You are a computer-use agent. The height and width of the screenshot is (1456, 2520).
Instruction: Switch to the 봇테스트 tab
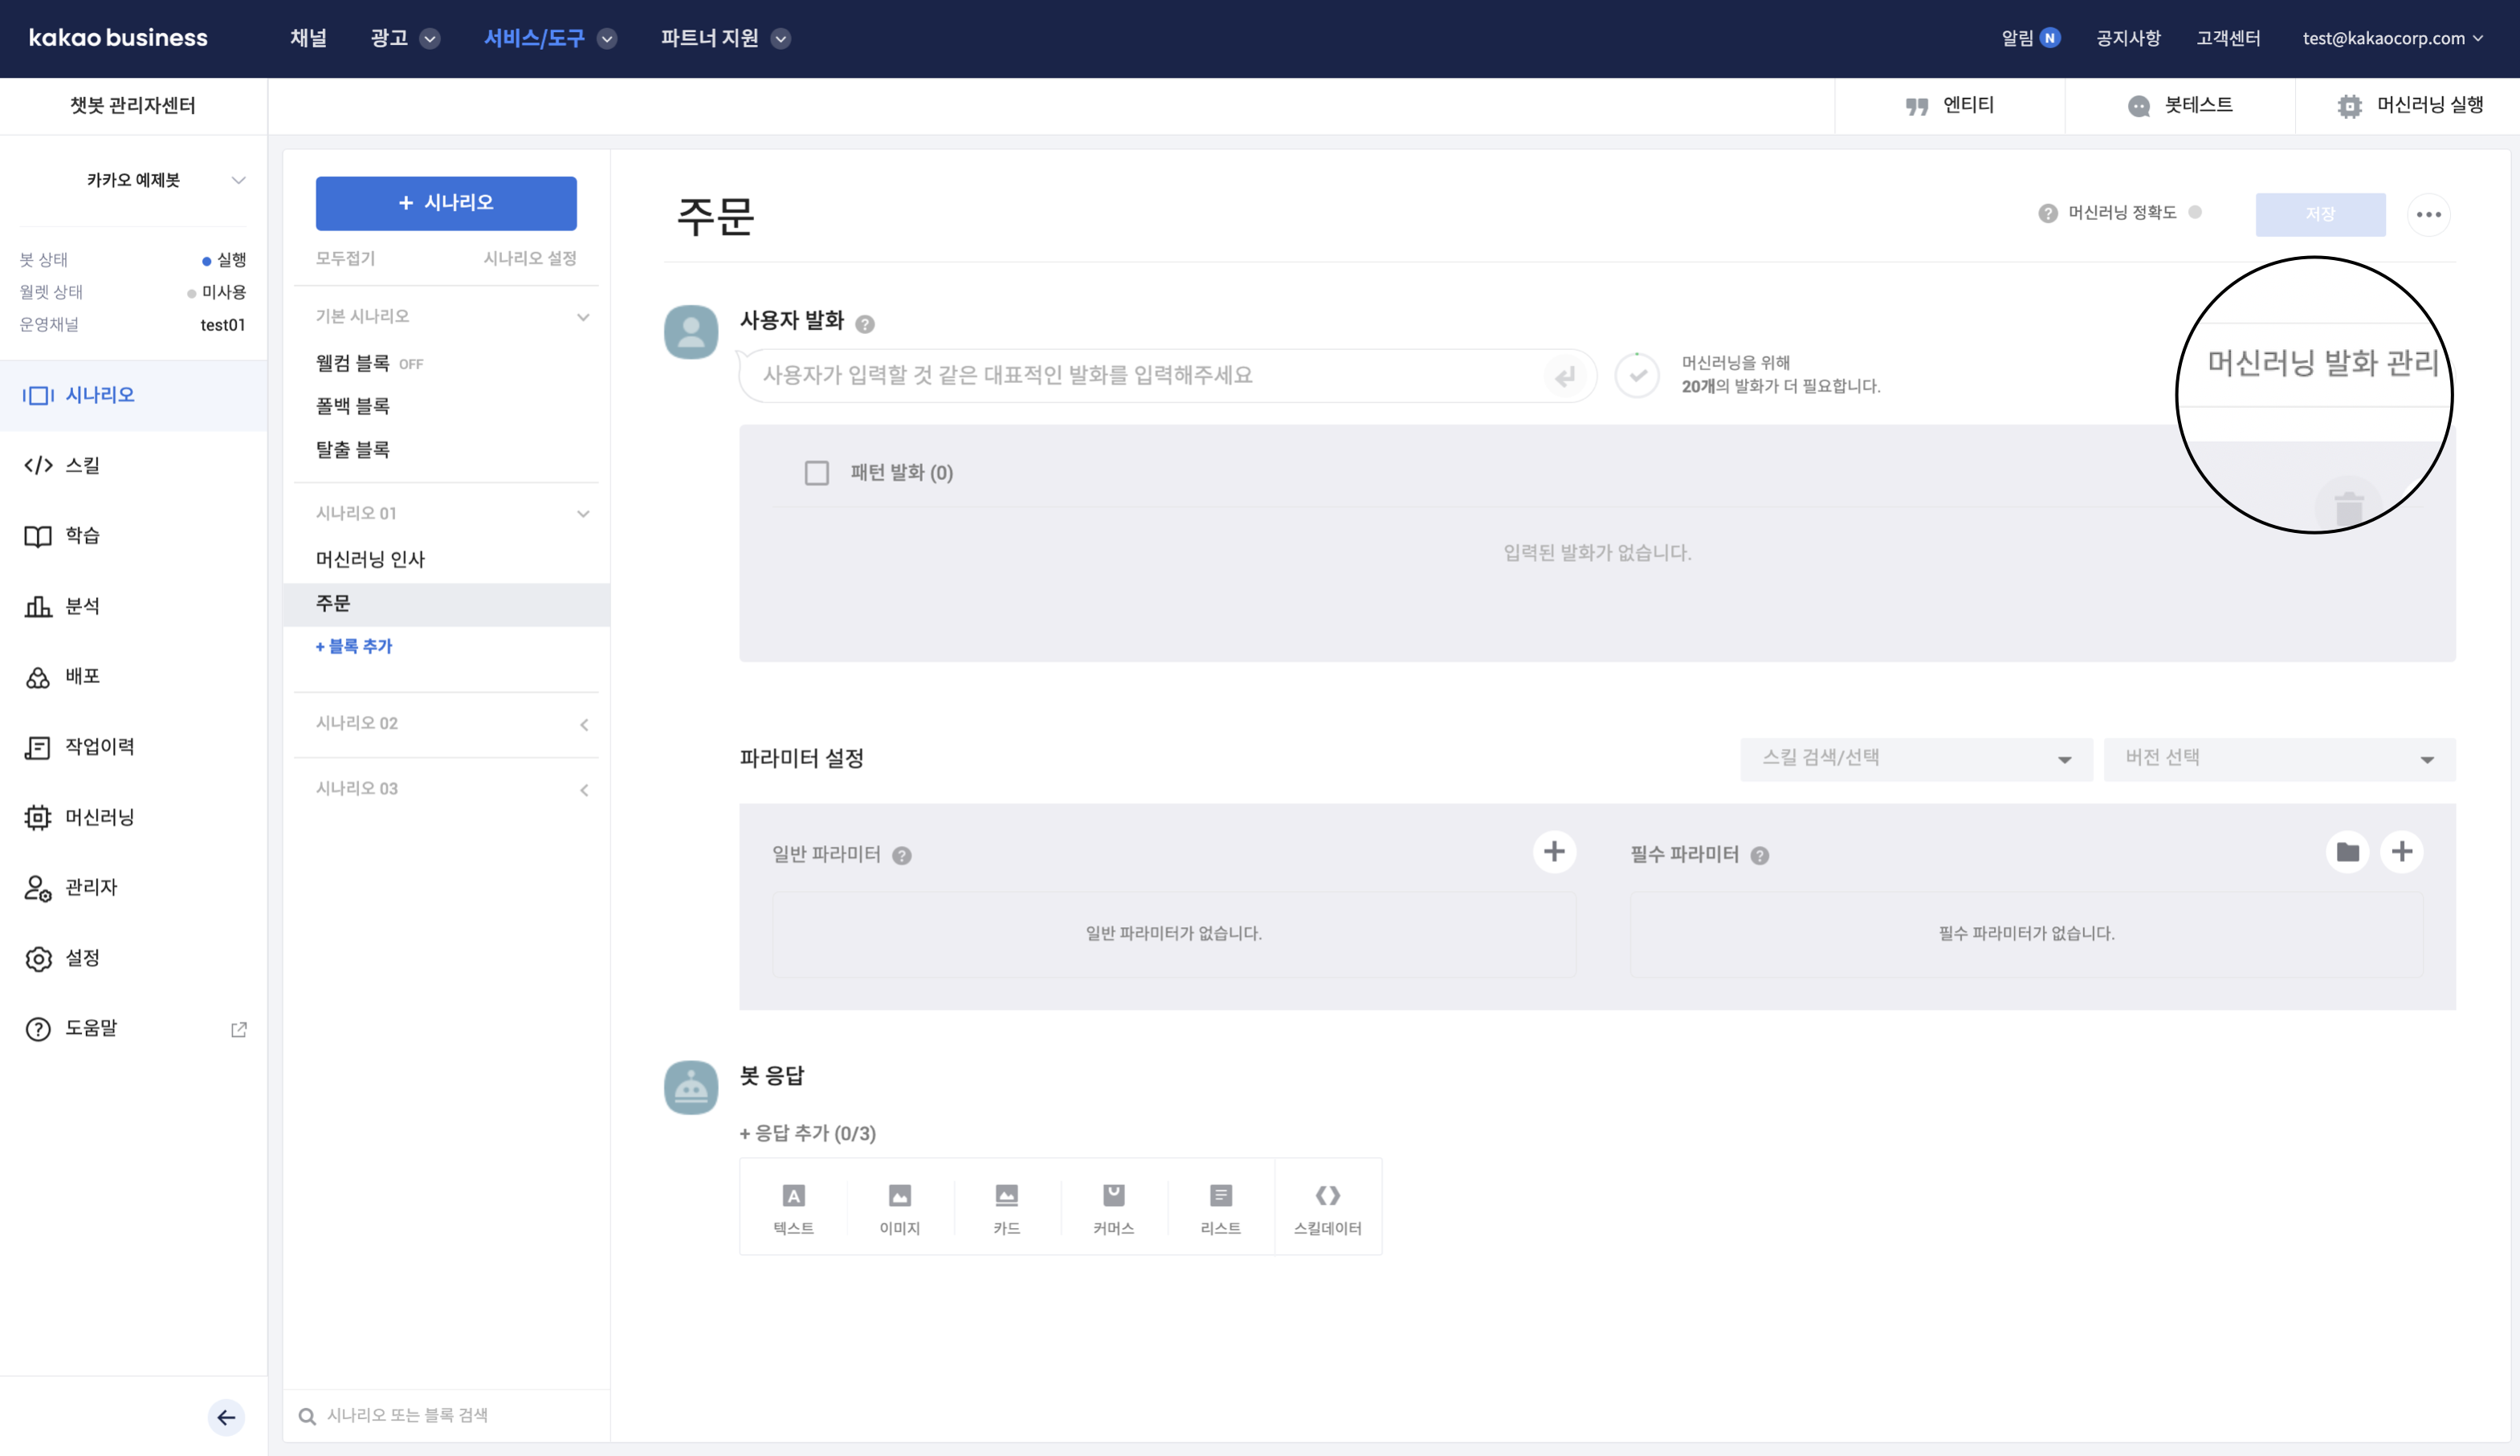pos(2180,105)
